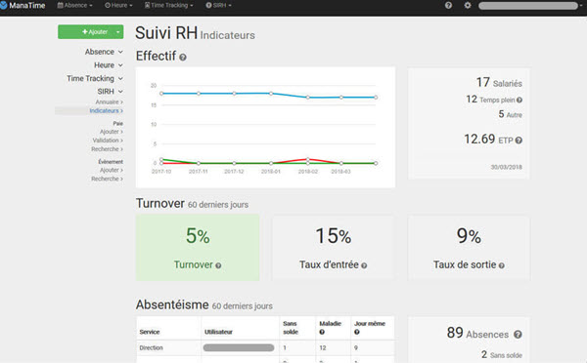This screenshot has width=587, height=363.
Task: Click the info icon beside Turnover label
Action: pyautogui.click(x=218, y=265)
